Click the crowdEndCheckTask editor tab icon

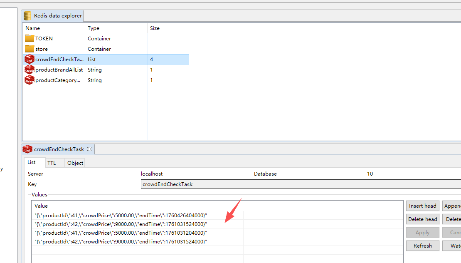click(27, 149)
